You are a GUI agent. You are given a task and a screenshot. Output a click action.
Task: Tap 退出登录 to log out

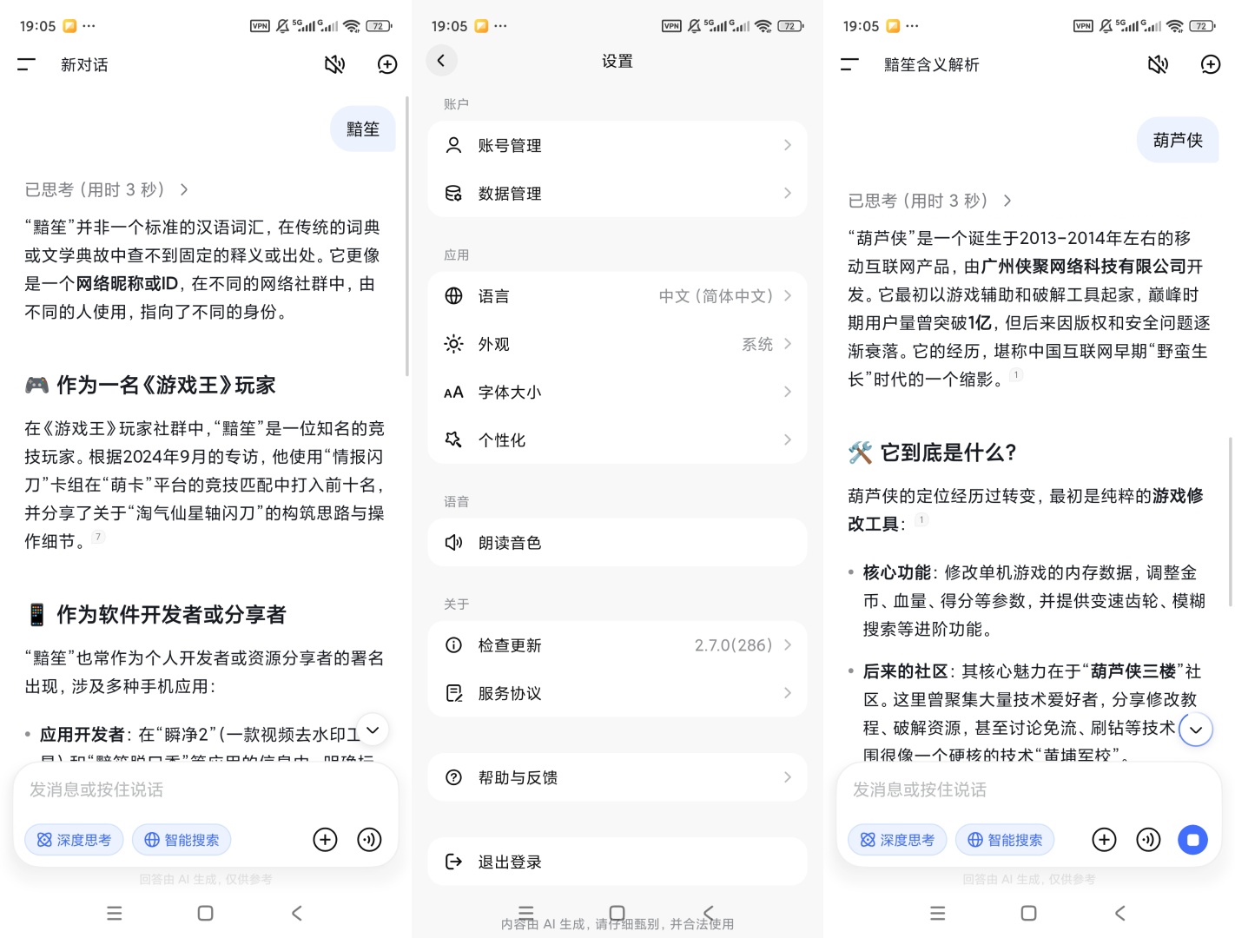[617, 862]
